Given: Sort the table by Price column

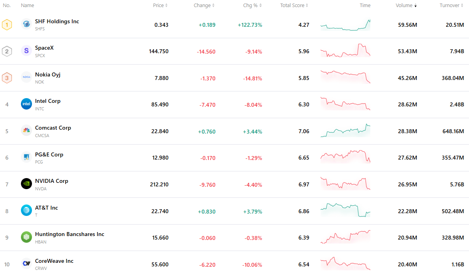Looking at the screenshot, I should coord(160,6).
